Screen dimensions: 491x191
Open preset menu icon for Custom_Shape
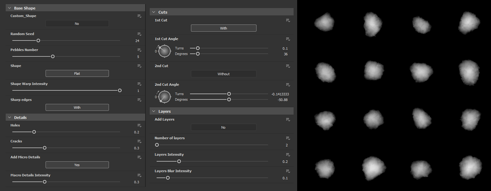pyautogui.click(x=139, y=16)
